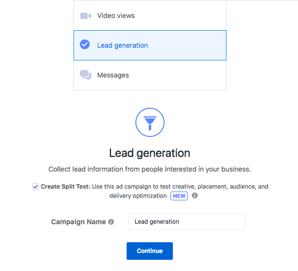Click the large circled funnel icon
Image resolution: width=298 pixels, height=271 pixels.
tap(149, 122)
